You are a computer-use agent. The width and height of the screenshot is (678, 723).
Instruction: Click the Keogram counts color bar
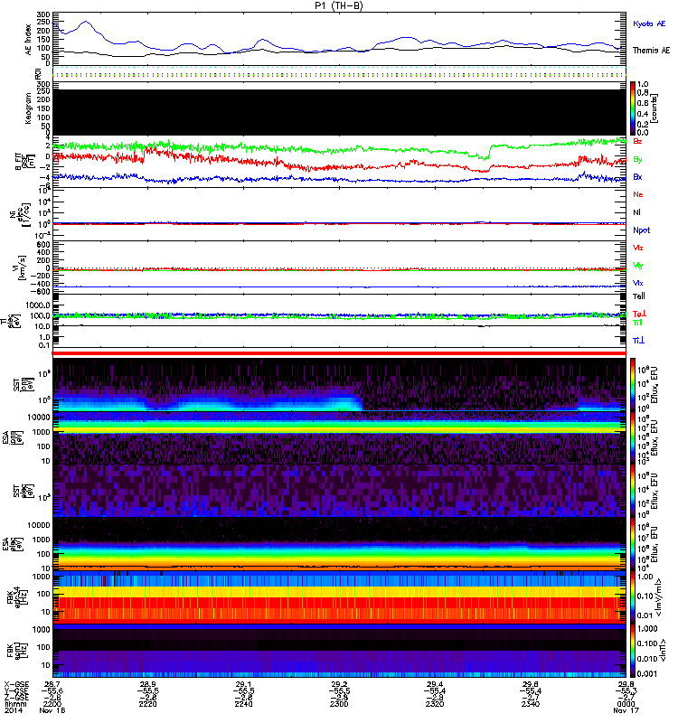click(633, 108)
